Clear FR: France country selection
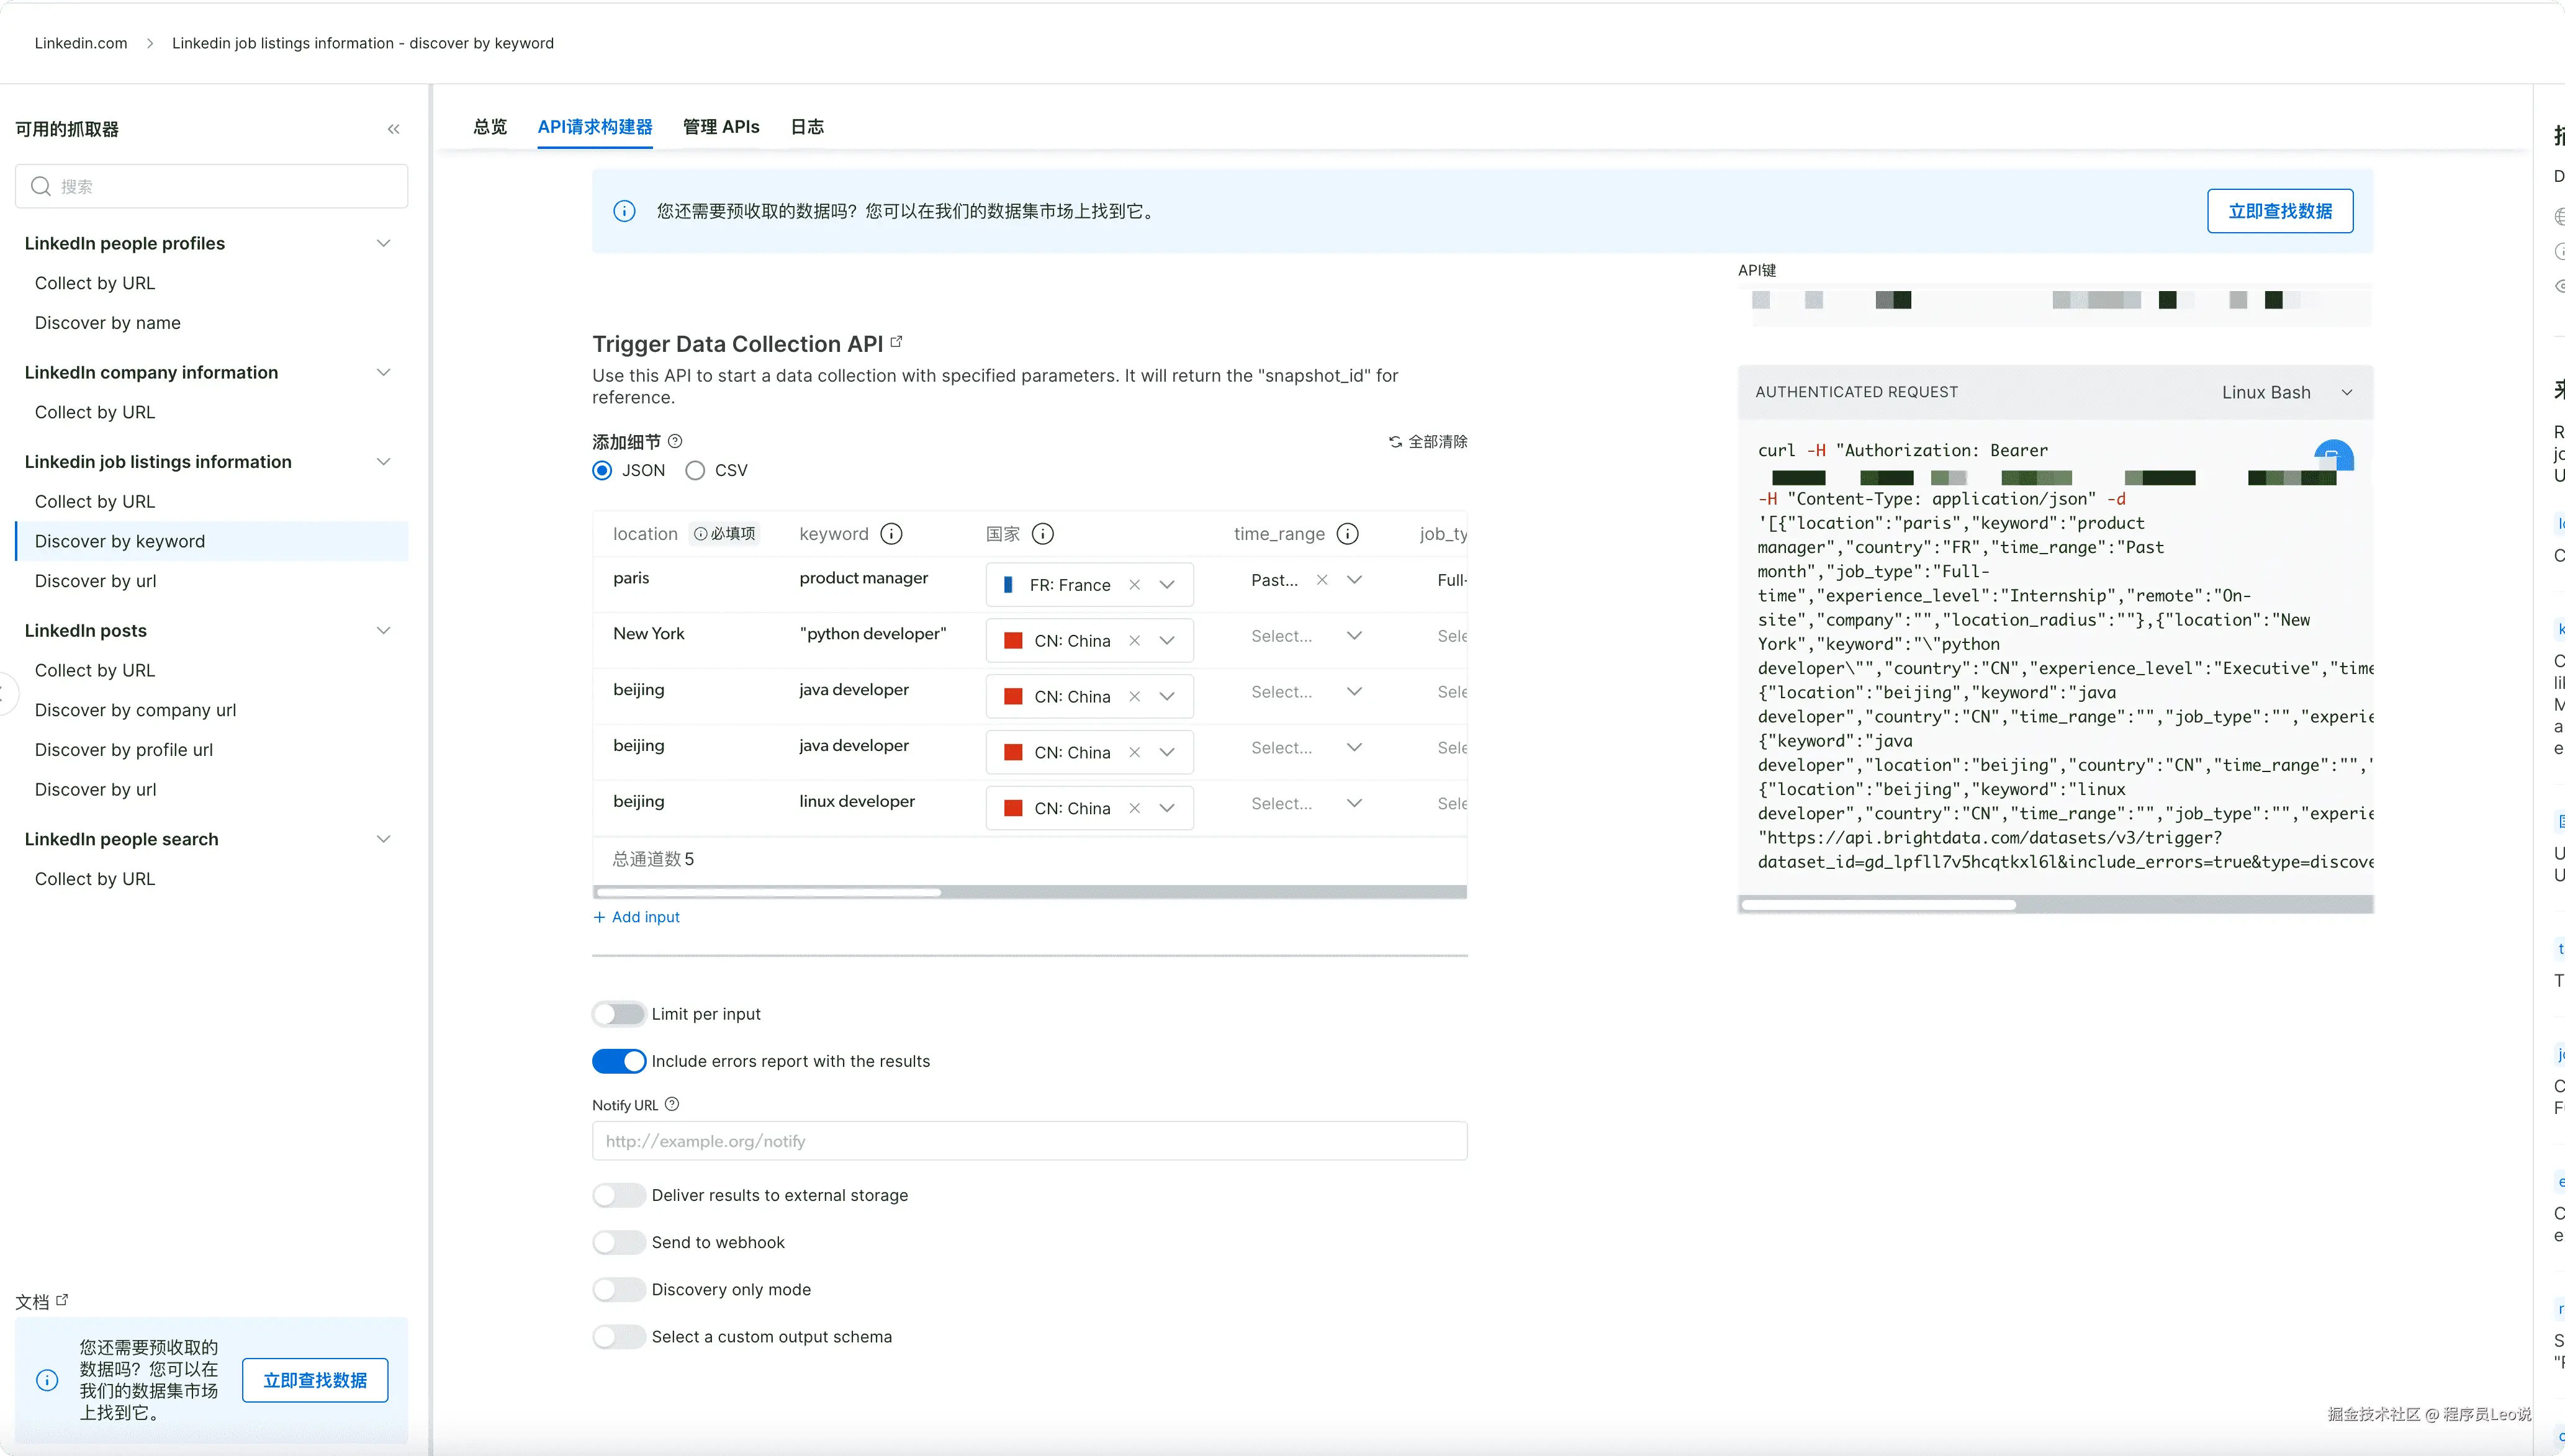 point(1134,585)
